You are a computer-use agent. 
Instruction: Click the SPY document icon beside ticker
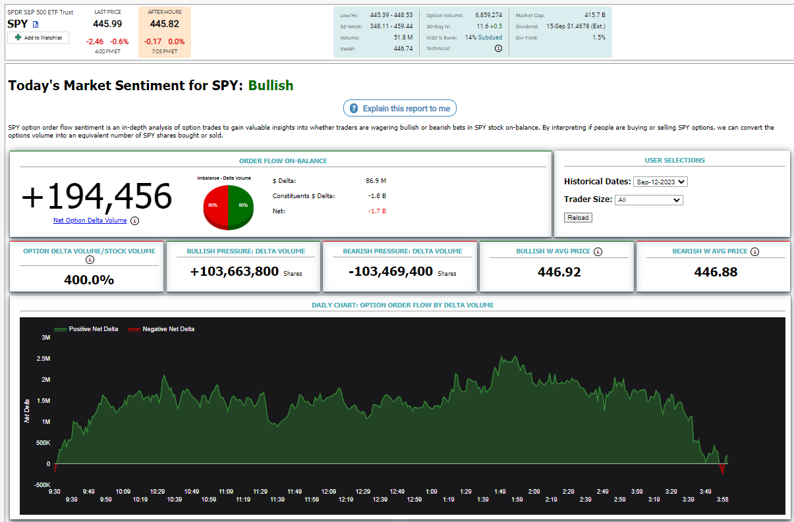36,24
